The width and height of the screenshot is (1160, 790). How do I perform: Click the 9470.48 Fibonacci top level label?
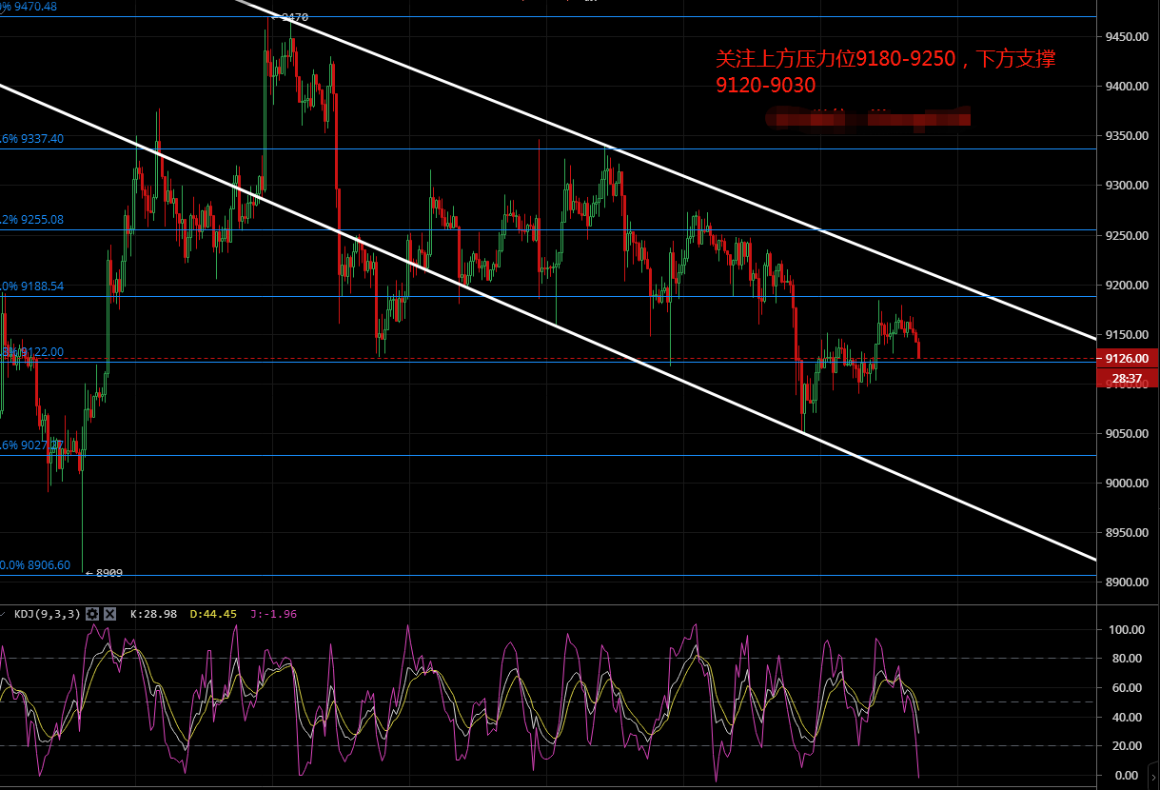[32, 7]
